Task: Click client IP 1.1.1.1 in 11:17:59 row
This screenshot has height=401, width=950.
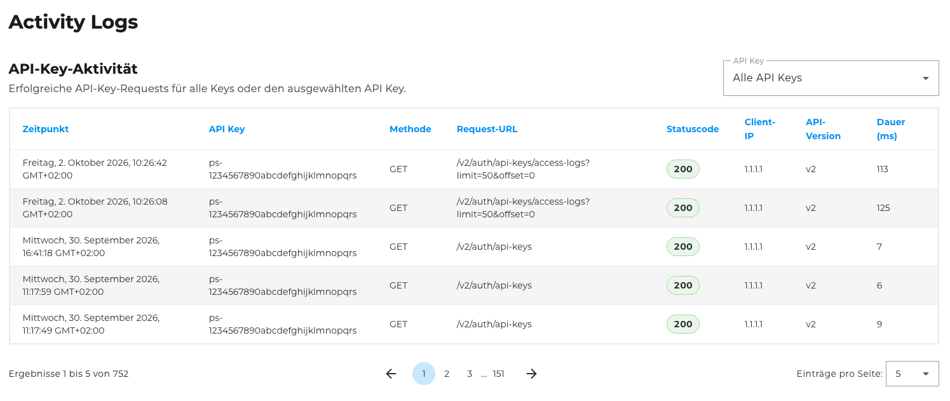Action: [754, 285]
